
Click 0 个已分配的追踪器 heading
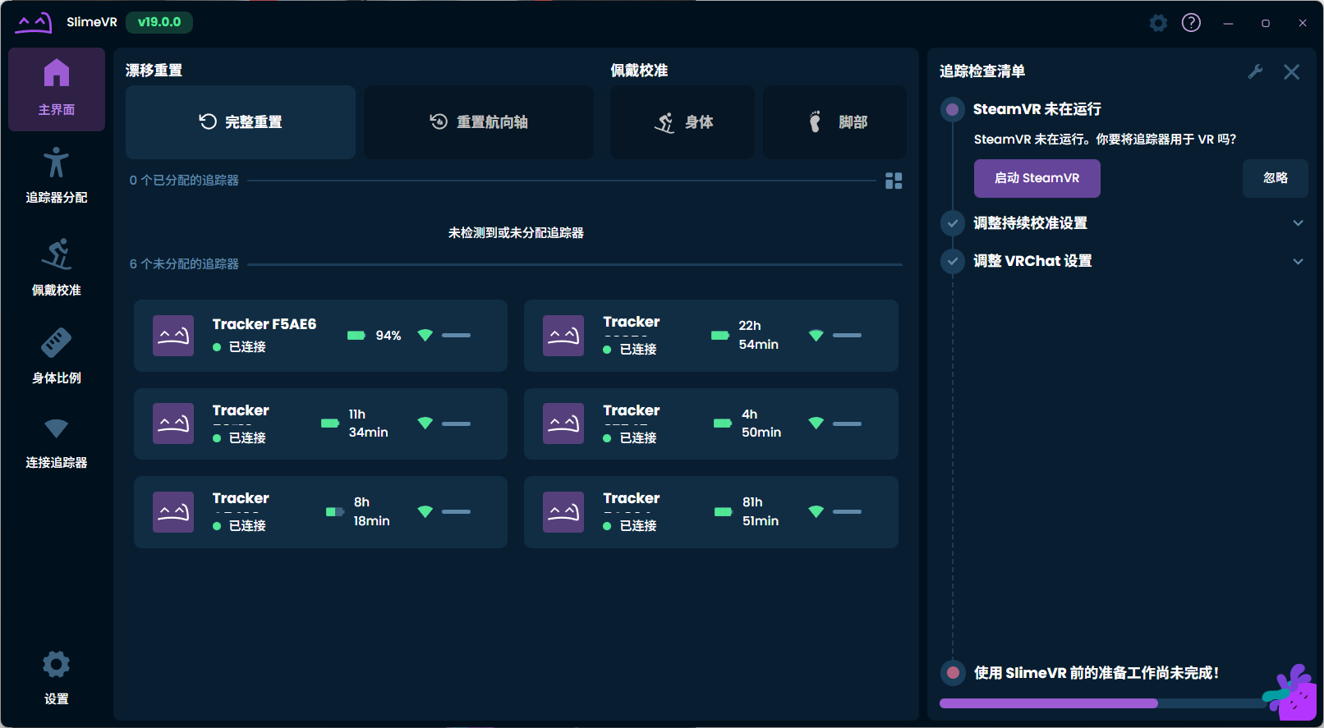184,181
